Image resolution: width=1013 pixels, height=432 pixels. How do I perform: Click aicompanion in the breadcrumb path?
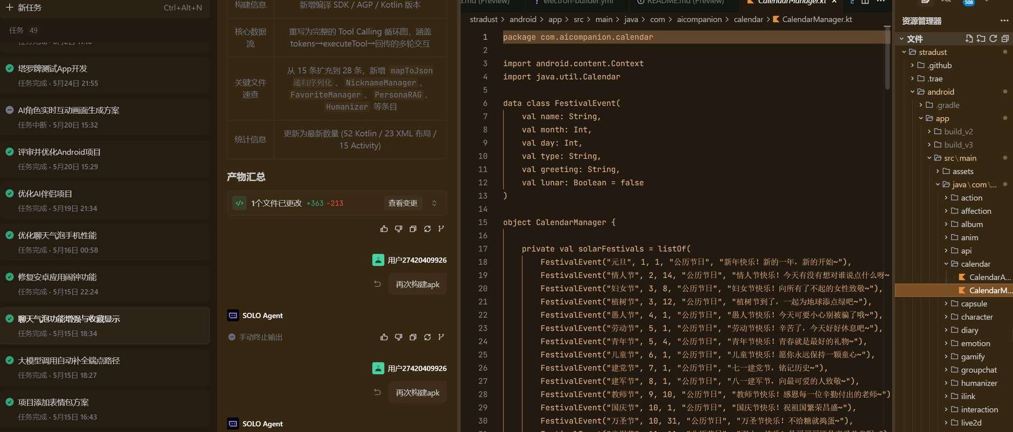tap(699, 20)
